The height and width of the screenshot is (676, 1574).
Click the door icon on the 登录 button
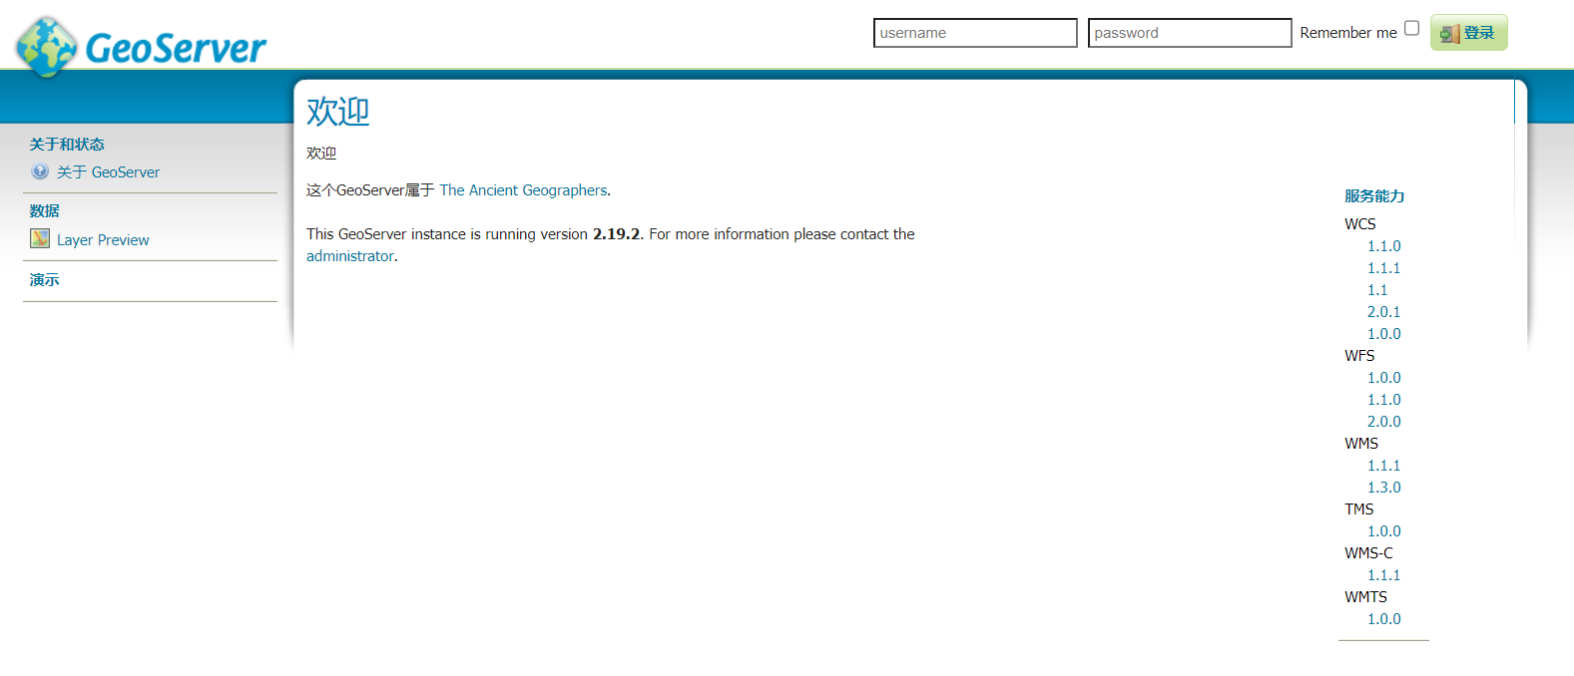click(1450, 34)
